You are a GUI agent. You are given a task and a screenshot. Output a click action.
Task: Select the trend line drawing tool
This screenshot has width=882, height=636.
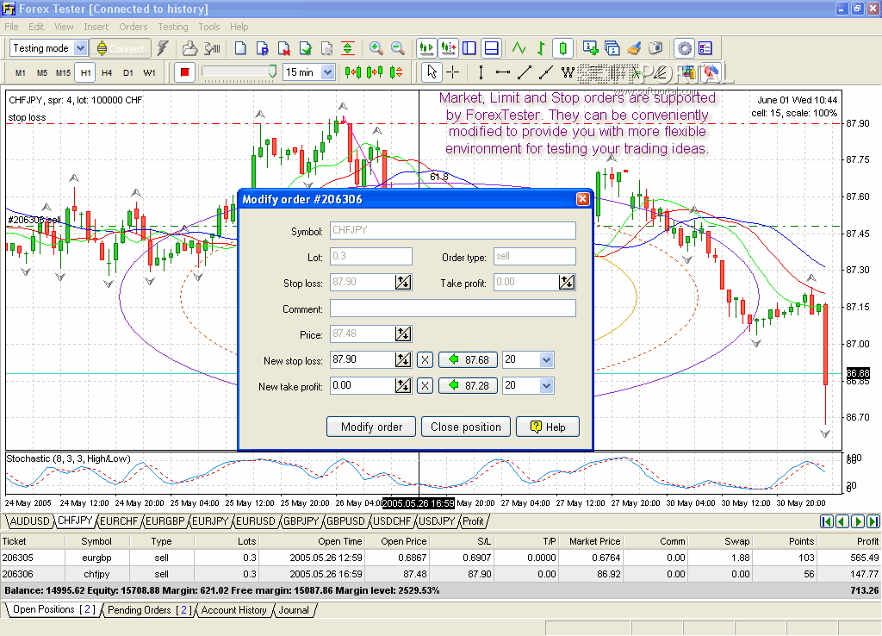pos(525,72)
